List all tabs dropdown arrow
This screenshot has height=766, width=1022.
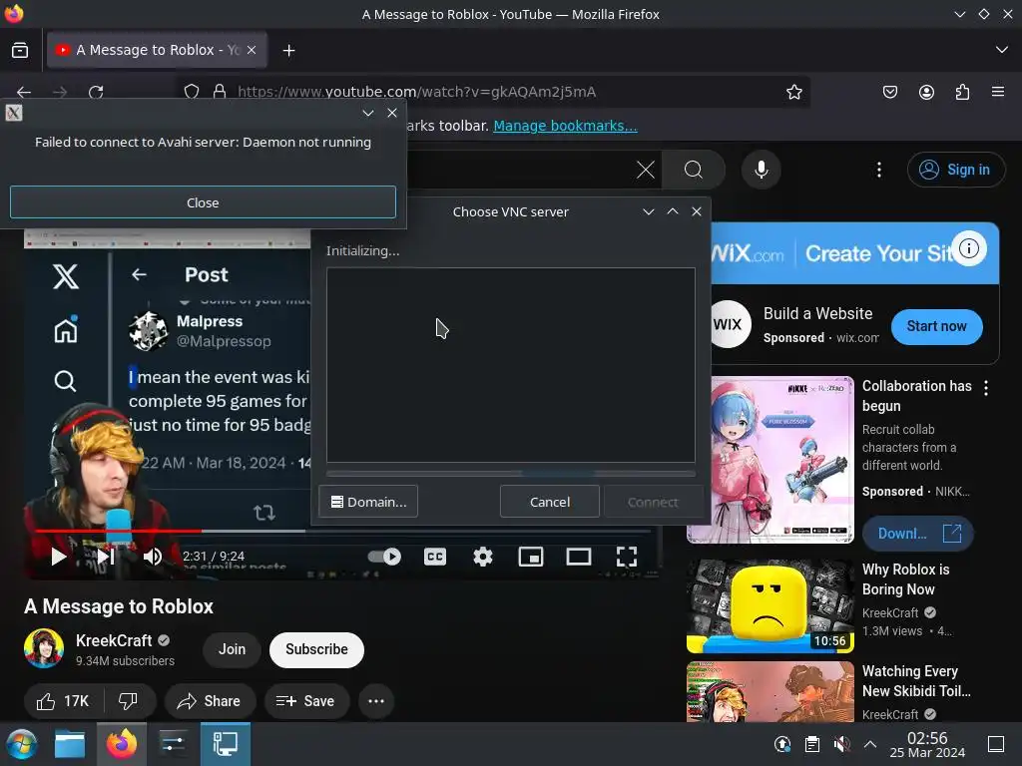(1002, 50)
